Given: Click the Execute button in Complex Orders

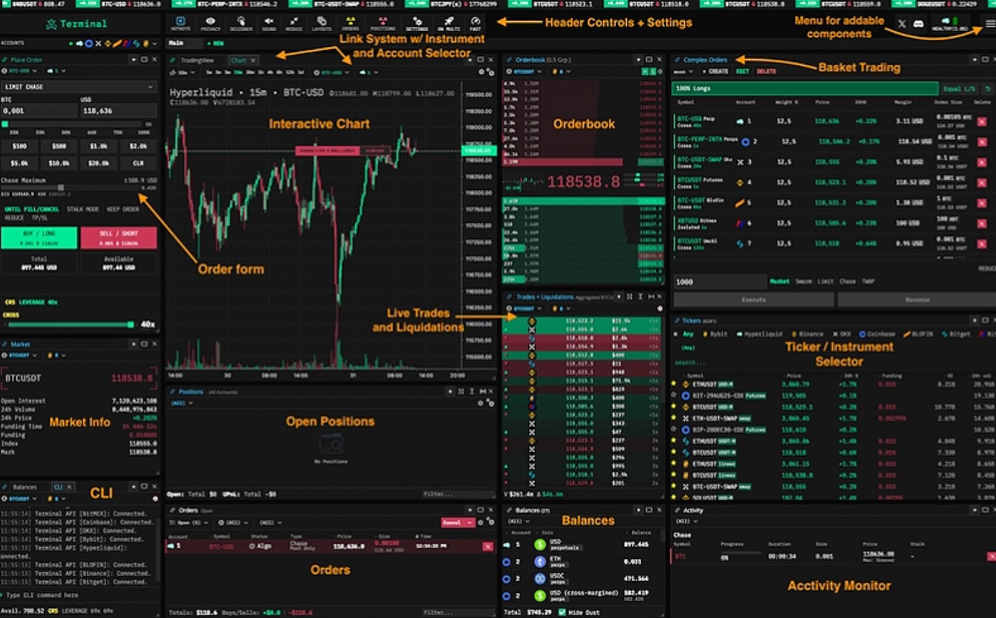Looking at the screenshot, I should (x=753, y=300).
